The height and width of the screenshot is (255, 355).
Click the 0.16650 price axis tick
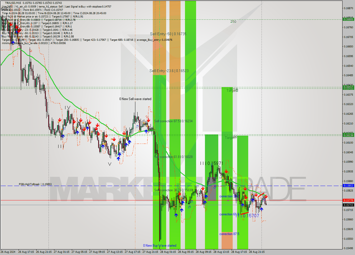click(x=349, y=47)
